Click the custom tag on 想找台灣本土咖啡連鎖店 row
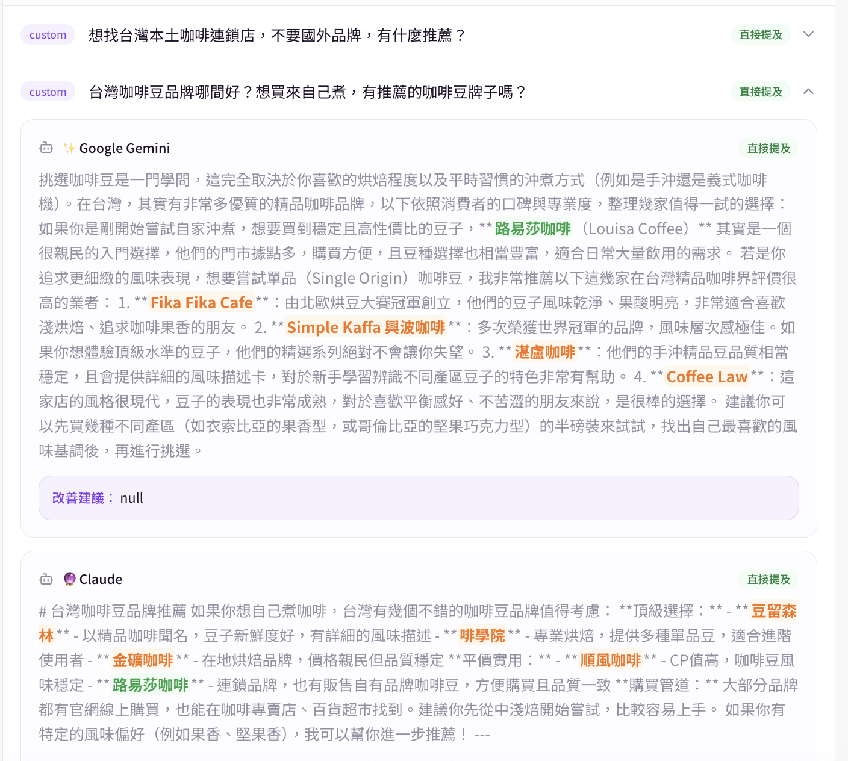This screenshot has height=761, width=848. 48,34
